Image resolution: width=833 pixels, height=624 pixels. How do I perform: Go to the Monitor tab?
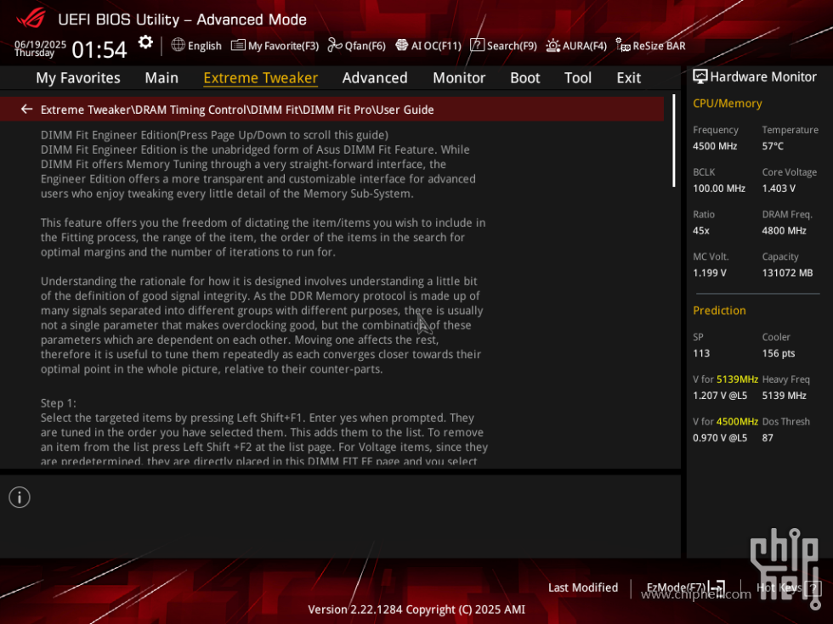tap(459, 78)
